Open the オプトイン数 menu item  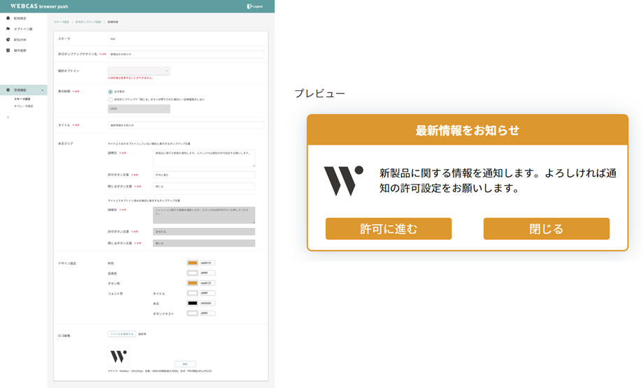[x=23, y=29]
